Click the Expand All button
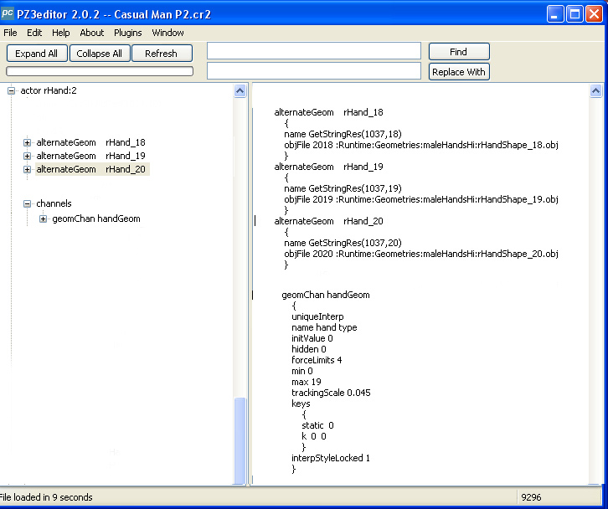Viewport: 608px width, 509px height. click(x=37, y=54)
